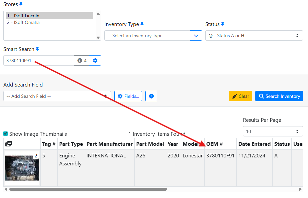Open the Fields... settings button
308x198 pixels.
(128, 96)
